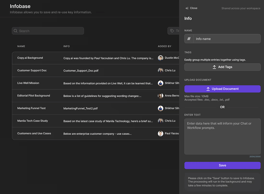The width and height of the screenshot is (264, 194).
Task: Click the Paul Yacou name in last row
Action: coord(172,133)
